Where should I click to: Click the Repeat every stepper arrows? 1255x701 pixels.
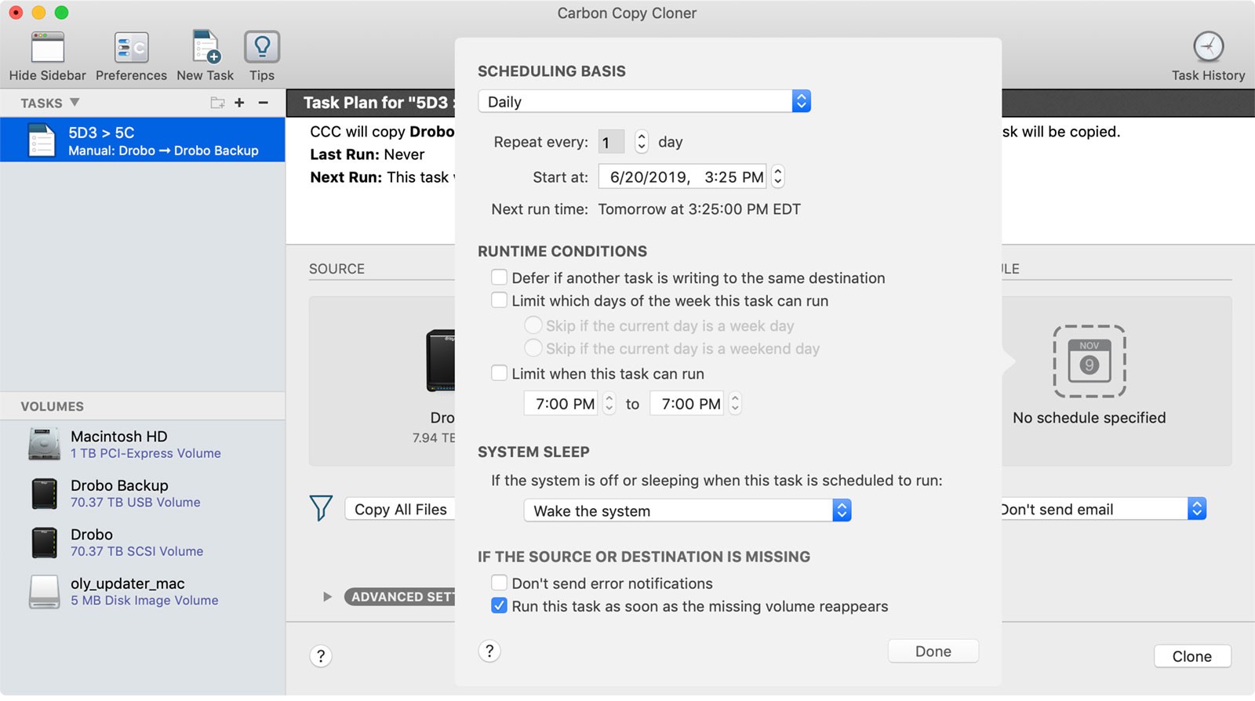click(642, 142)
